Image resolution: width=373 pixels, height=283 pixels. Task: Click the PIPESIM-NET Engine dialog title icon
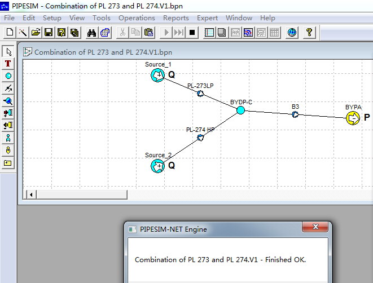click(132, 229)
